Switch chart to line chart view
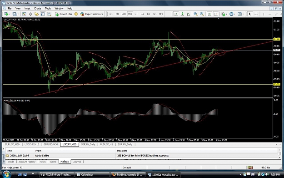The width and height of the screenshot is (284, 178). click(189, 14)
